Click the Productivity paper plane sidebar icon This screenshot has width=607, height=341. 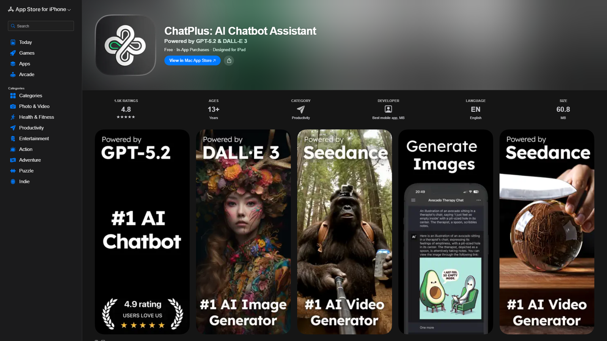(x=13, y=128)
